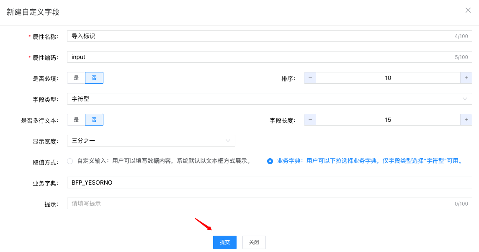Decrease 字段长度 with the minus icon
The height and width of the screenshot is (252, 479).
pos(310,120)
